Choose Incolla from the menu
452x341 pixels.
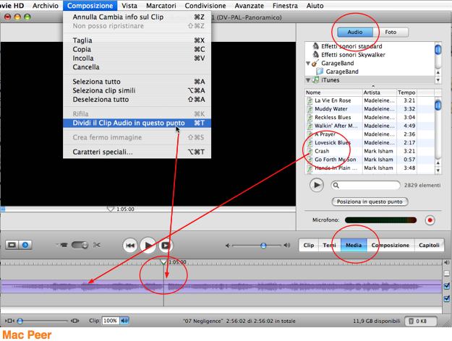tap(137, 59)
